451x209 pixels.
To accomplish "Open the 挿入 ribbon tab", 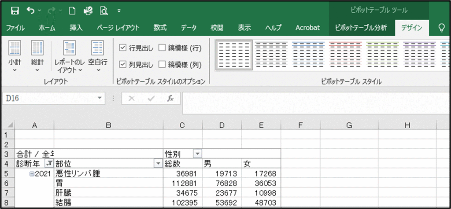I will (76, 28).
